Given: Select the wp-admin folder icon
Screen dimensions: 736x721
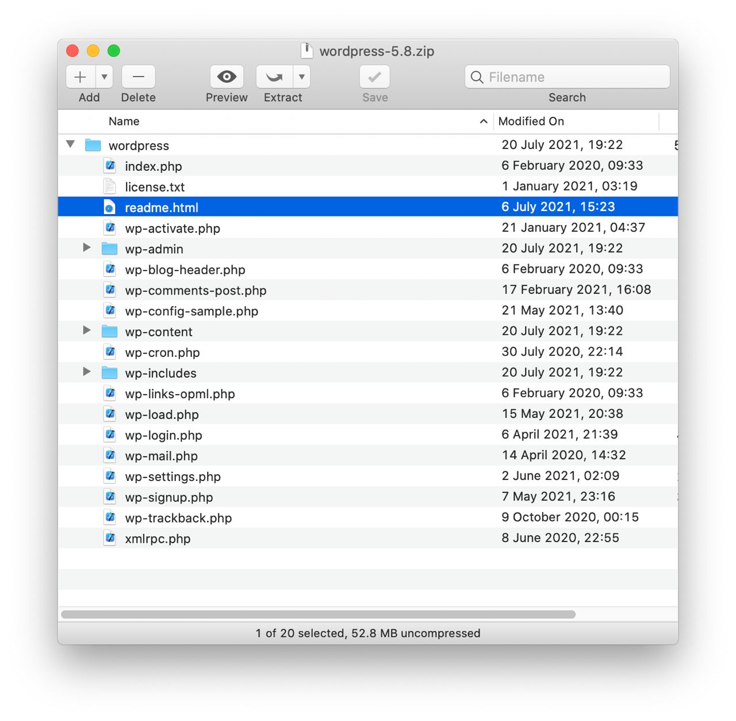Looking at the screenshot, I should (x=109, y=249).
